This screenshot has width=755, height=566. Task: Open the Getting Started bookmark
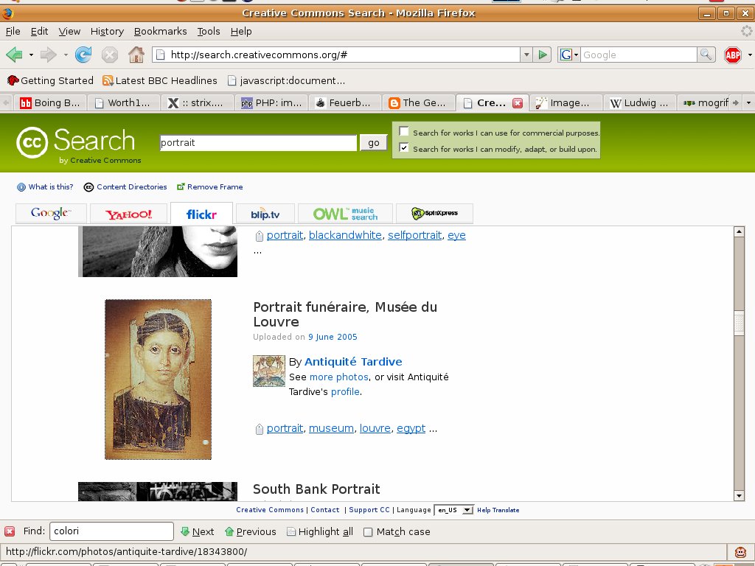click(50, 80)
